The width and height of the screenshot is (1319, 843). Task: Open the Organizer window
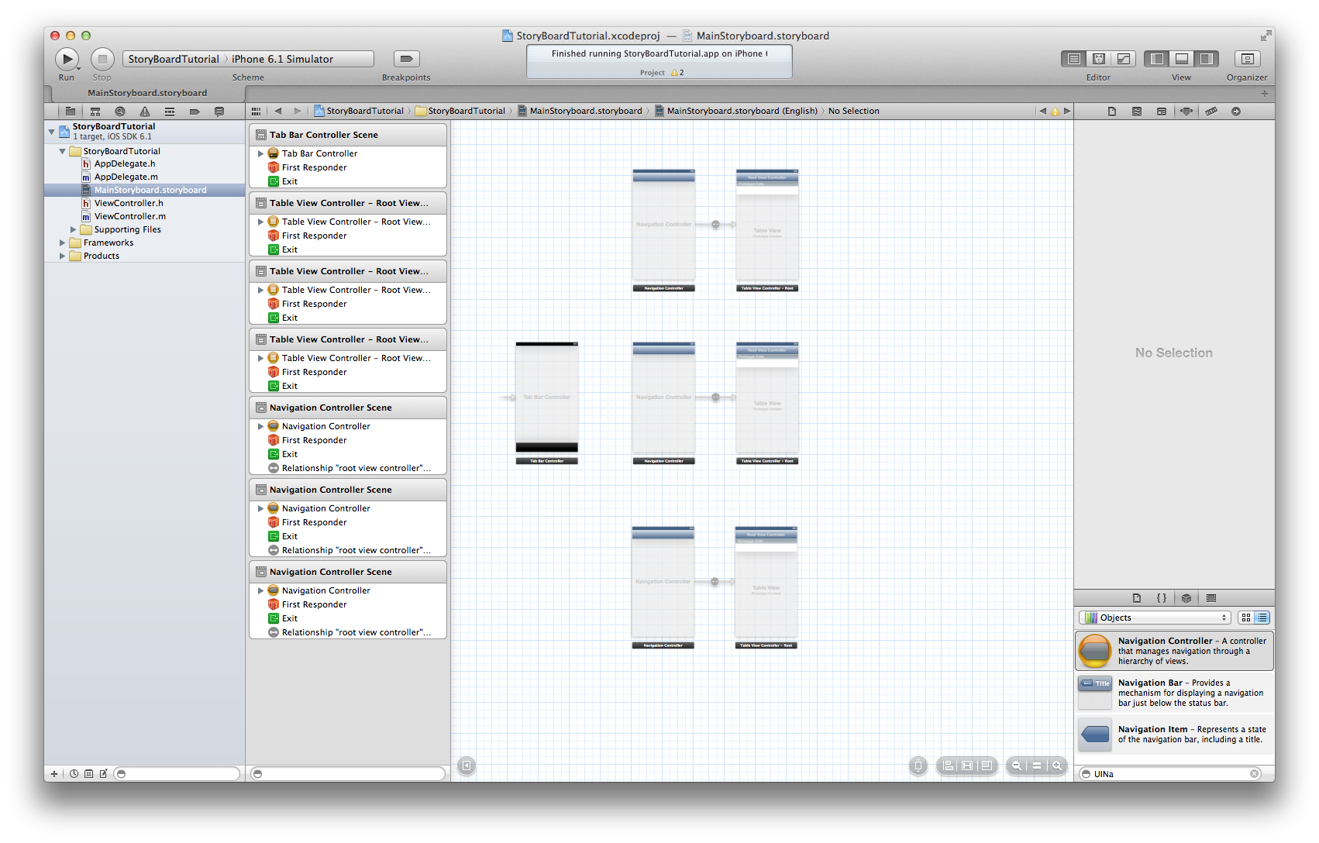click(x=1246, y=59)
